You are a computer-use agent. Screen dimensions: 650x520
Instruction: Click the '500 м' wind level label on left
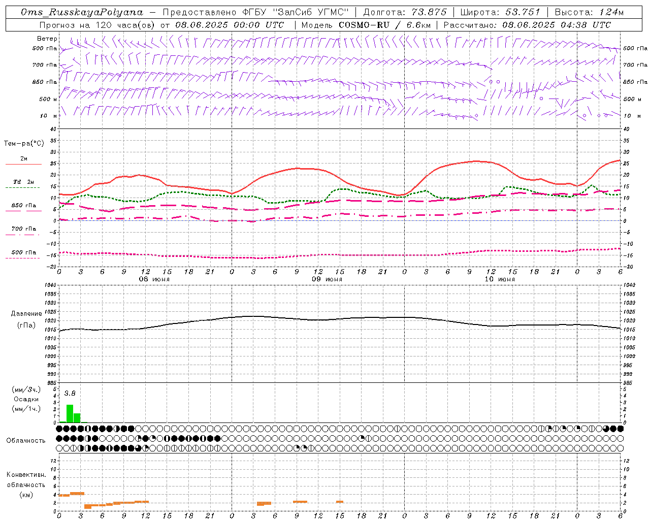pos(48,99)
